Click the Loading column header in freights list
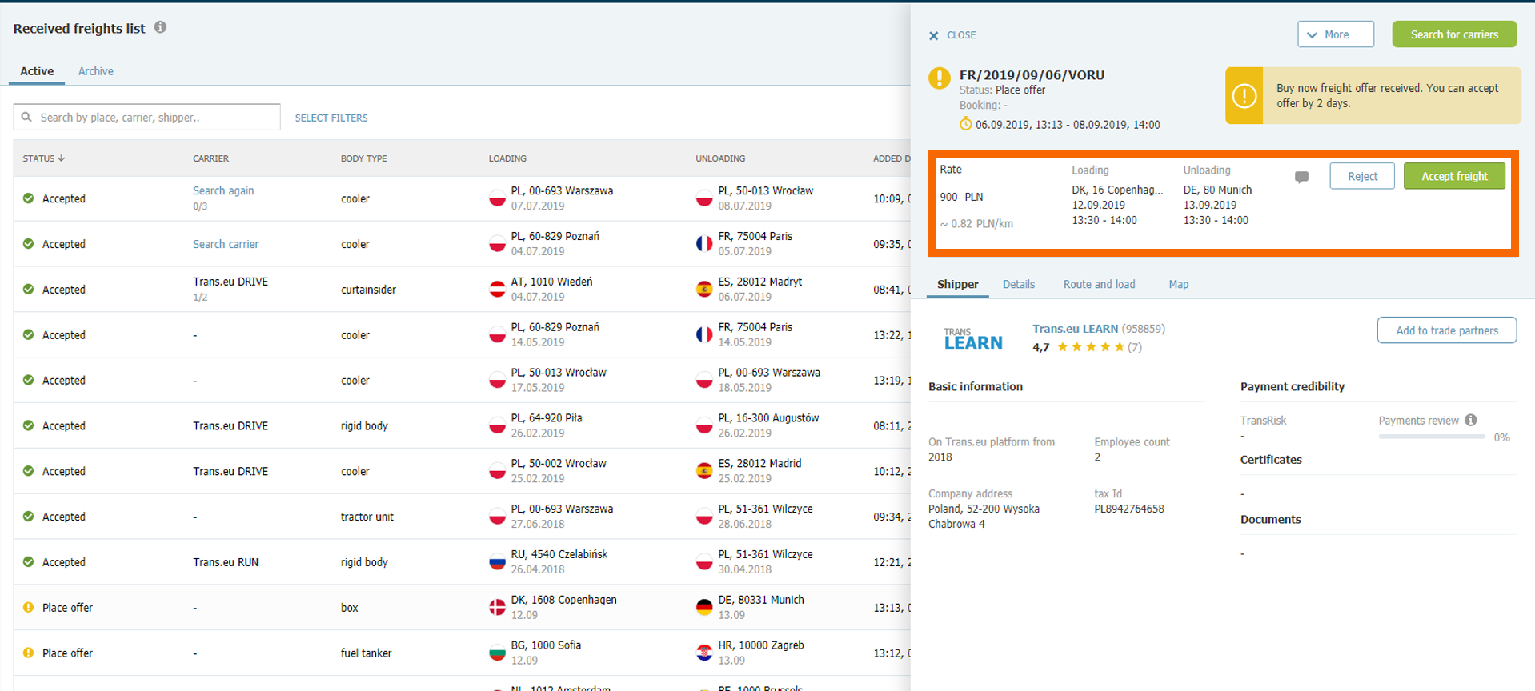Image resolution: width=1535 pixels, height=691 pixels. [x=507, y=158]
